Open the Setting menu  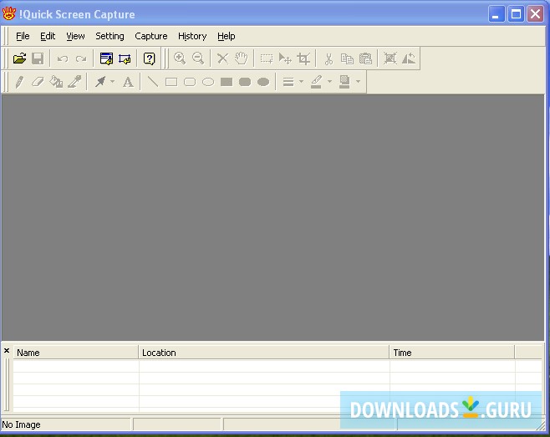coord(109,36)
